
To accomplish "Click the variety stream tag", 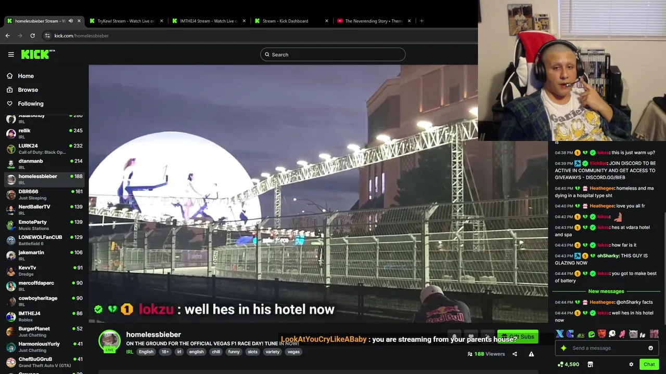I will [x=273, y=352].
